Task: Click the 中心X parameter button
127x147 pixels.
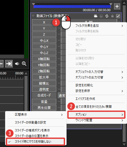Action: click(x=44, y=41)
